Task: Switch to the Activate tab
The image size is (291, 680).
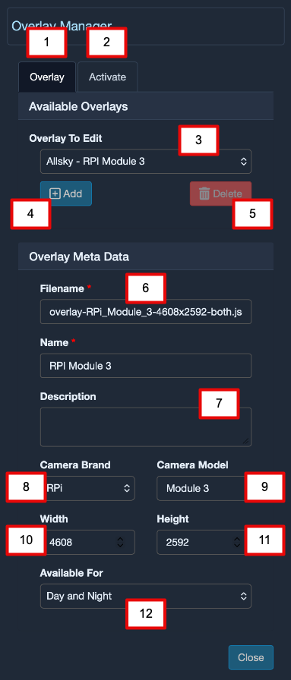Action: coord(107,77)
